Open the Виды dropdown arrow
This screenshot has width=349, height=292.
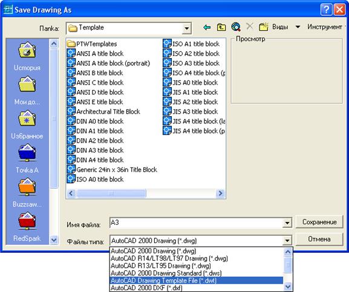click(x=298, y=27)
